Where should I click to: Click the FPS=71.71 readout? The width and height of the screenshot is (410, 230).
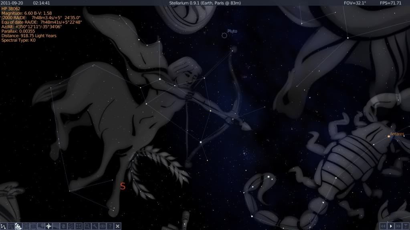(390, 3)
